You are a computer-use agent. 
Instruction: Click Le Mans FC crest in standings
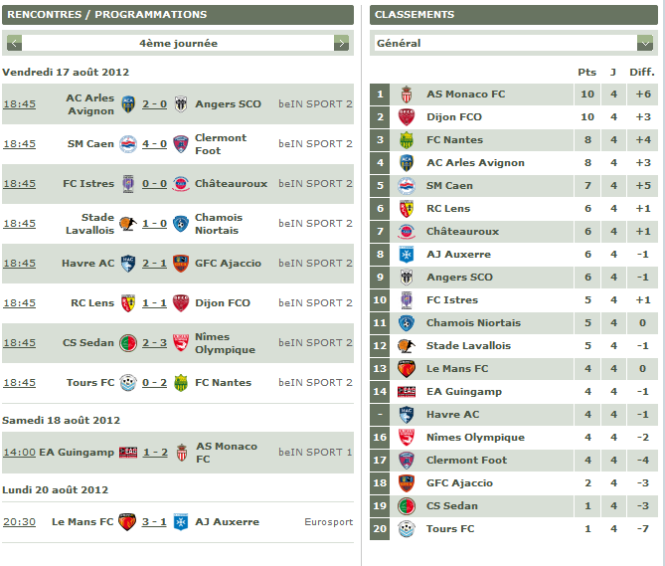[x=407, y=369]
